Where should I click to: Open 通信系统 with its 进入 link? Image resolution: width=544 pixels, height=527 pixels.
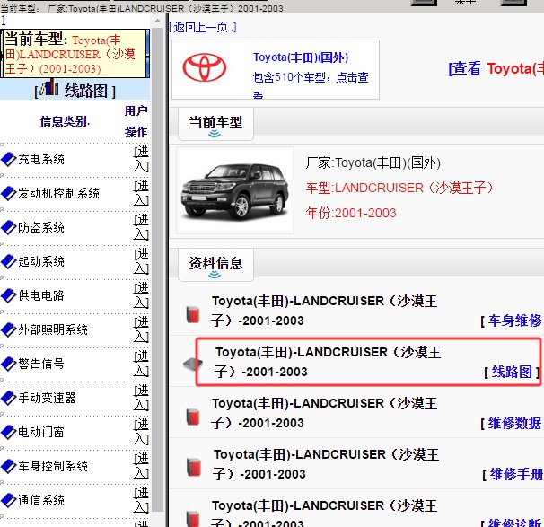pos(141,500)
